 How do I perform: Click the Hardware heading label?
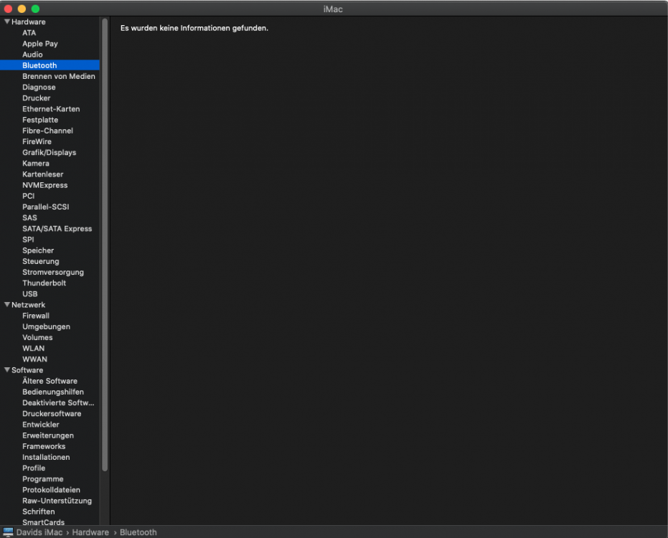(29, 22)
